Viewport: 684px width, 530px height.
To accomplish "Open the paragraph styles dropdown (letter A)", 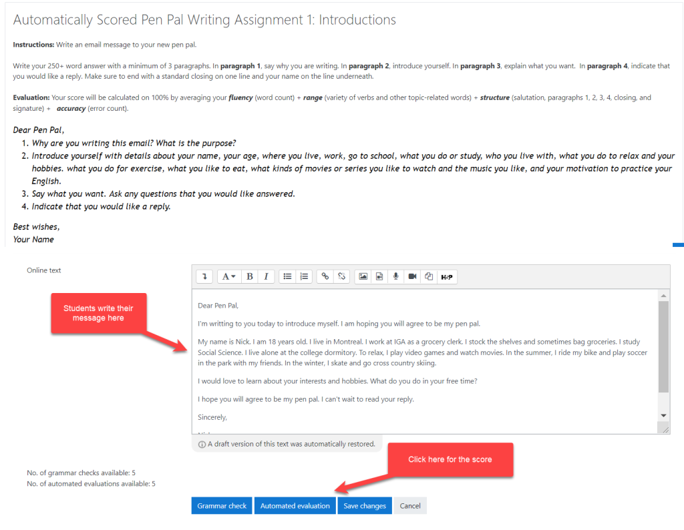I will tap(228, 276).
